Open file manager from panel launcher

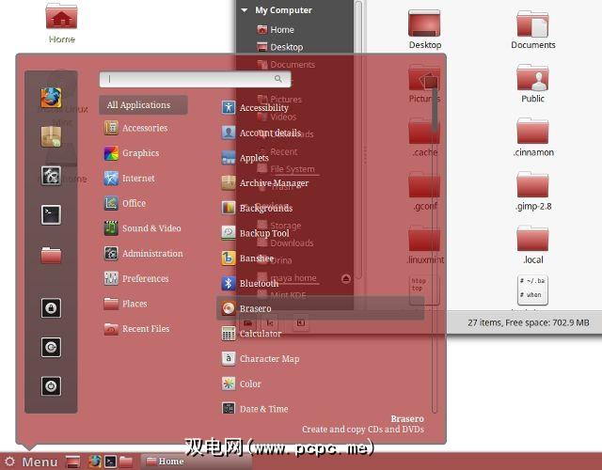coord(126,462)
